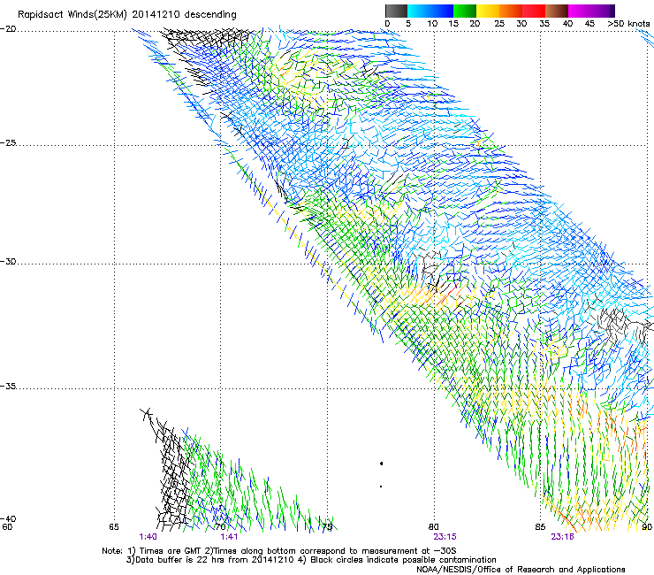The image size is (654, 575).
Task: Click the '-30' latitude axis label
Action: pyautogui.click(x=8, y=261)
